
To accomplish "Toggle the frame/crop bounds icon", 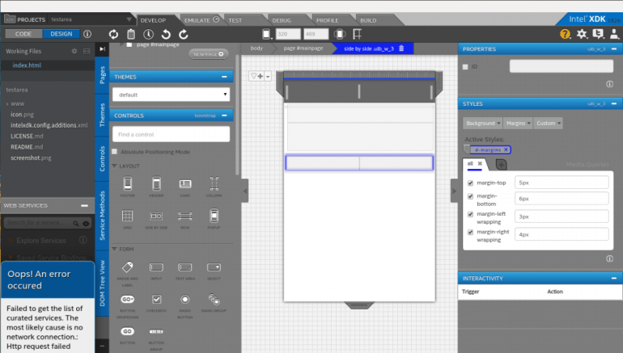I will point(357,34).
